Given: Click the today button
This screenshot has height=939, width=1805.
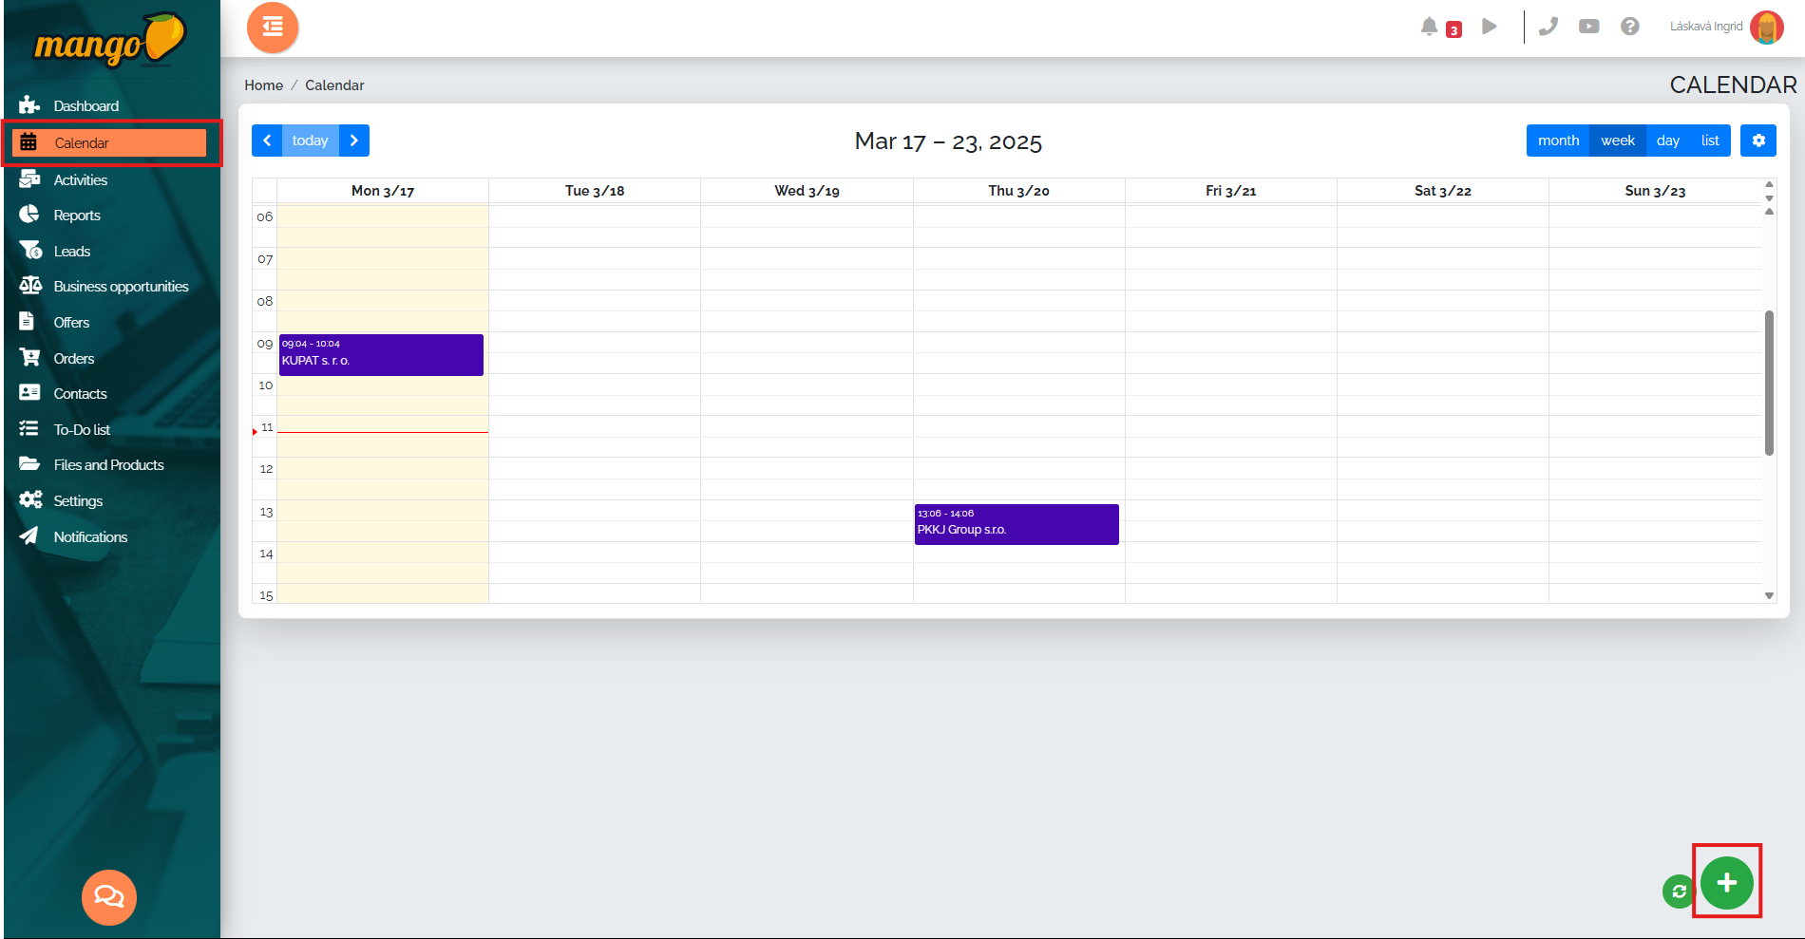Looking at the screenshot, I should [x=311, y=141].
